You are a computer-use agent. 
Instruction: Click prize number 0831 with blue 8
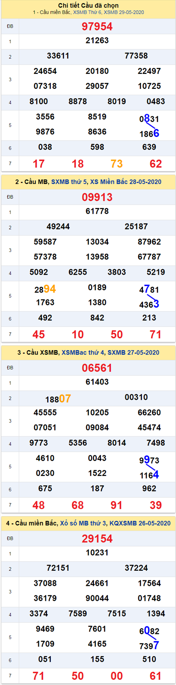pos(149,119)
